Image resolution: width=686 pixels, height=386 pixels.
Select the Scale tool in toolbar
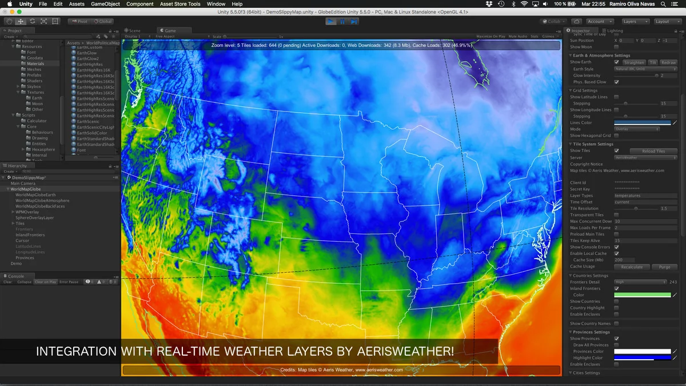tap(43, 21)
